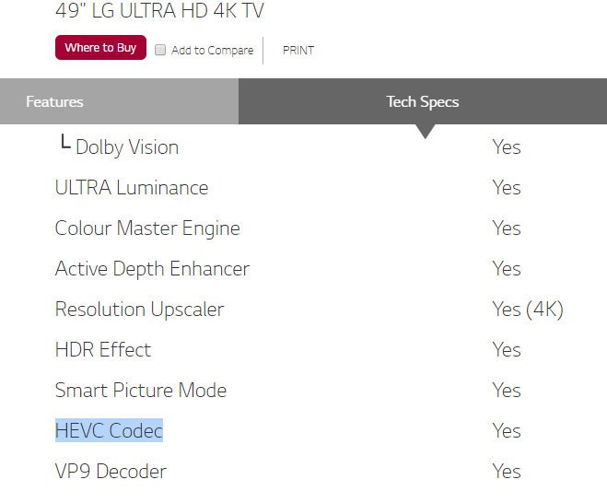Click the Yes value for Dolby Vision
Viewport: 607px width, 503px height.
click(507, 147)
